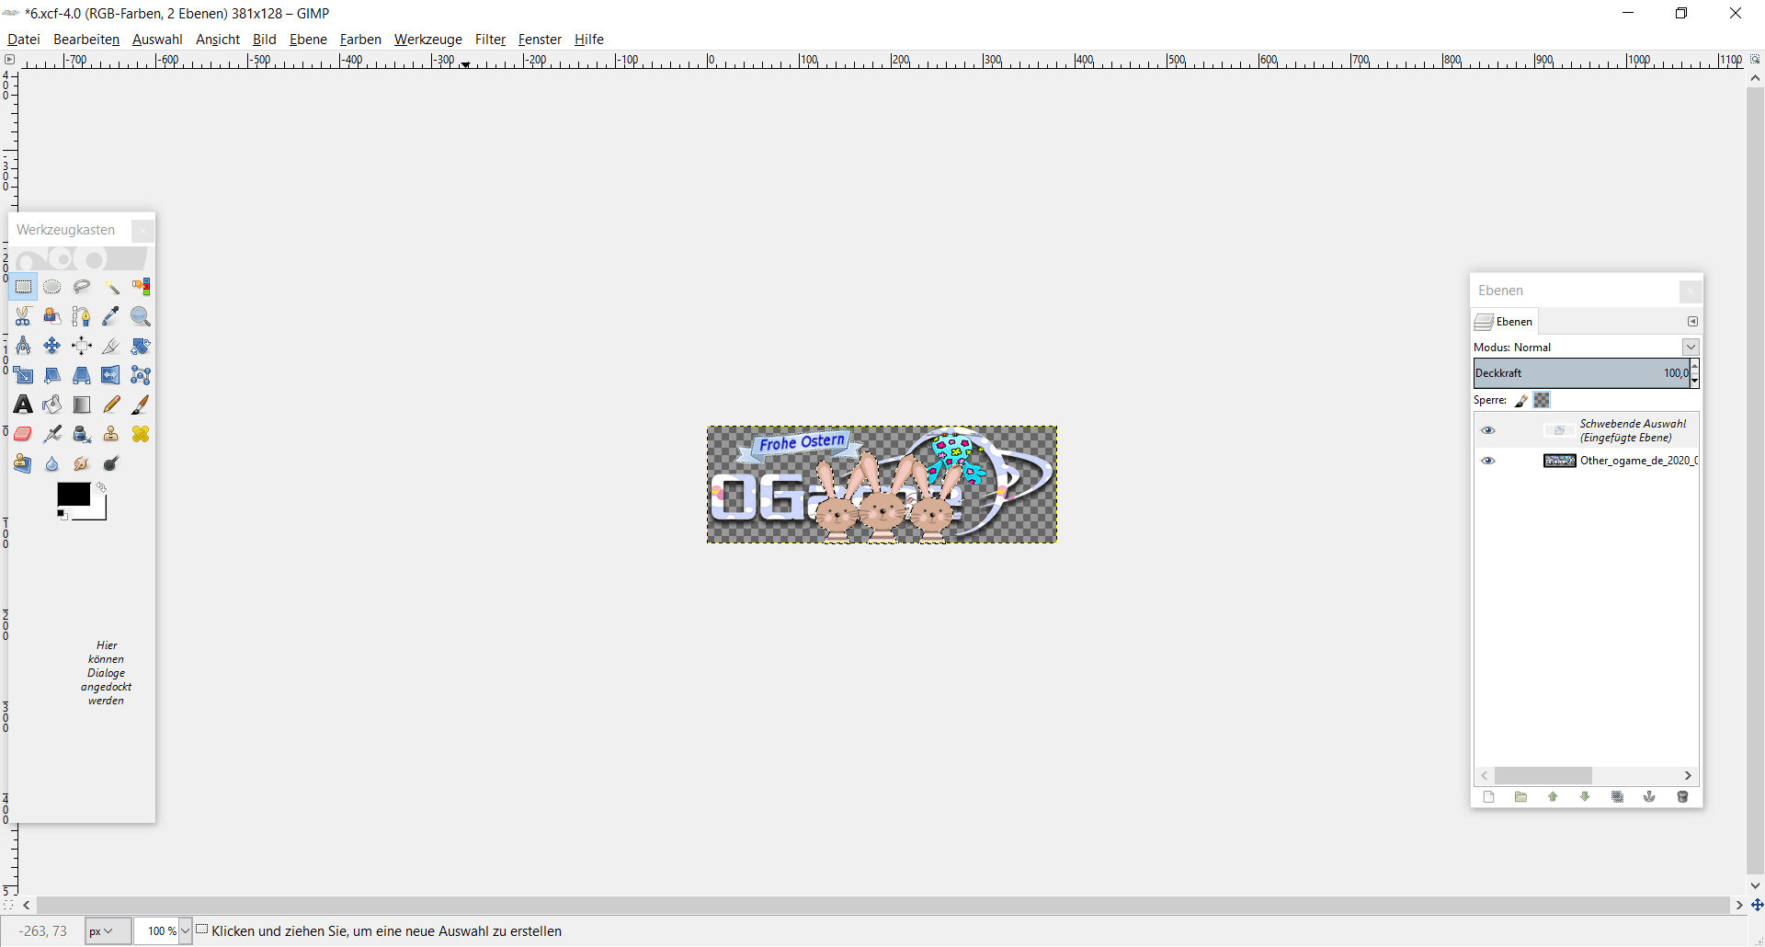This screenshot has width=1765, height=947.
Task: Raise the layer with green up arrow
Action: point(1554,797)
